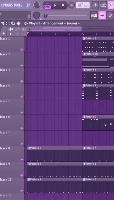The width and height of the screenshot is (114, 200).
Task: Mute Track 4 with its dot
Action: point(22,97)
